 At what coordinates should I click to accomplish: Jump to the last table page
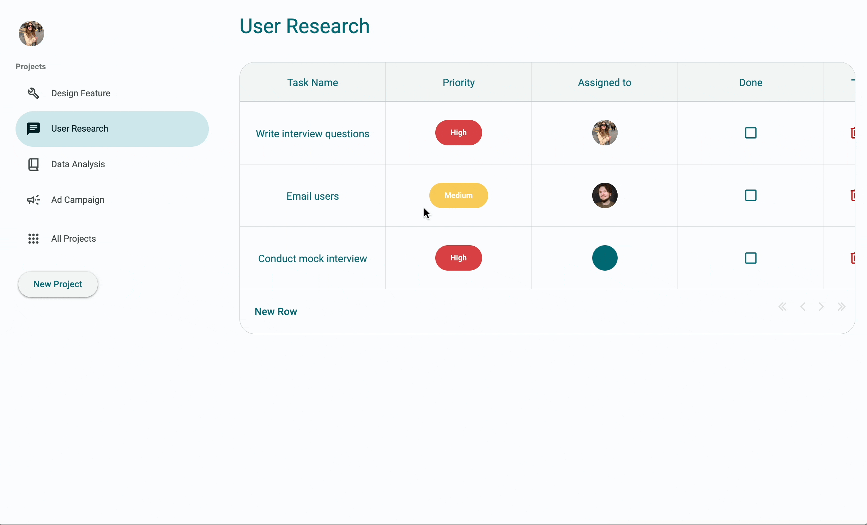842,307
